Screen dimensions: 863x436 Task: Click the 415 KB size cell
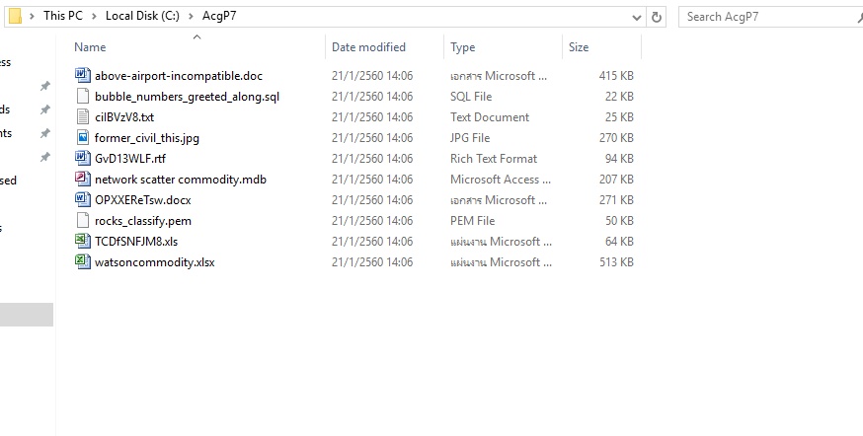pyautogui.click(x=616, y=75)
